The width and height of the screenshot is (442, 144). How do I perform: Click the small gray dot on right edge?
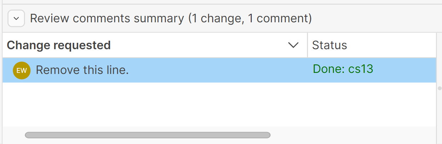pyautogui.click(x=440, y=88)
